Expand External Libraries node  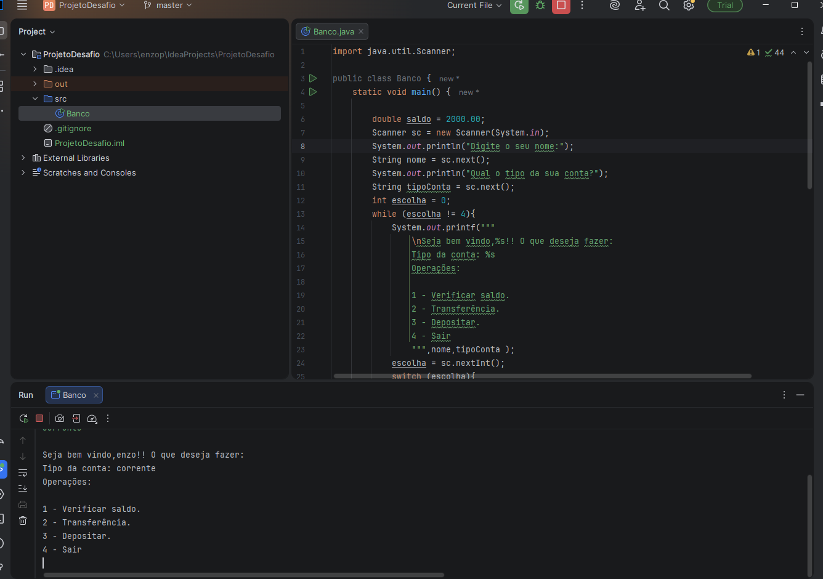tap(23, 158)
